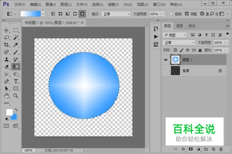Swap foreground and background colors

[16, 110]
